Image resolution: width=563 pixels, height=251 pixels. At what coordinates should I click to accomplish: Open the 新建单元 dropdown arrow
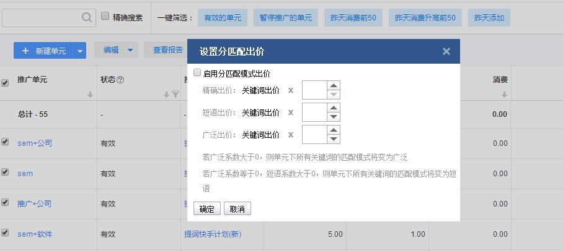(x=80, y=51)
